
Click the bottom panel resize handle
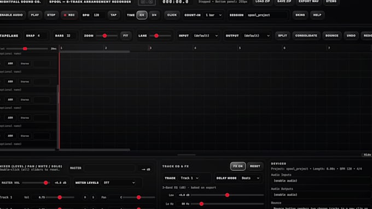click(x=187, y=155)
